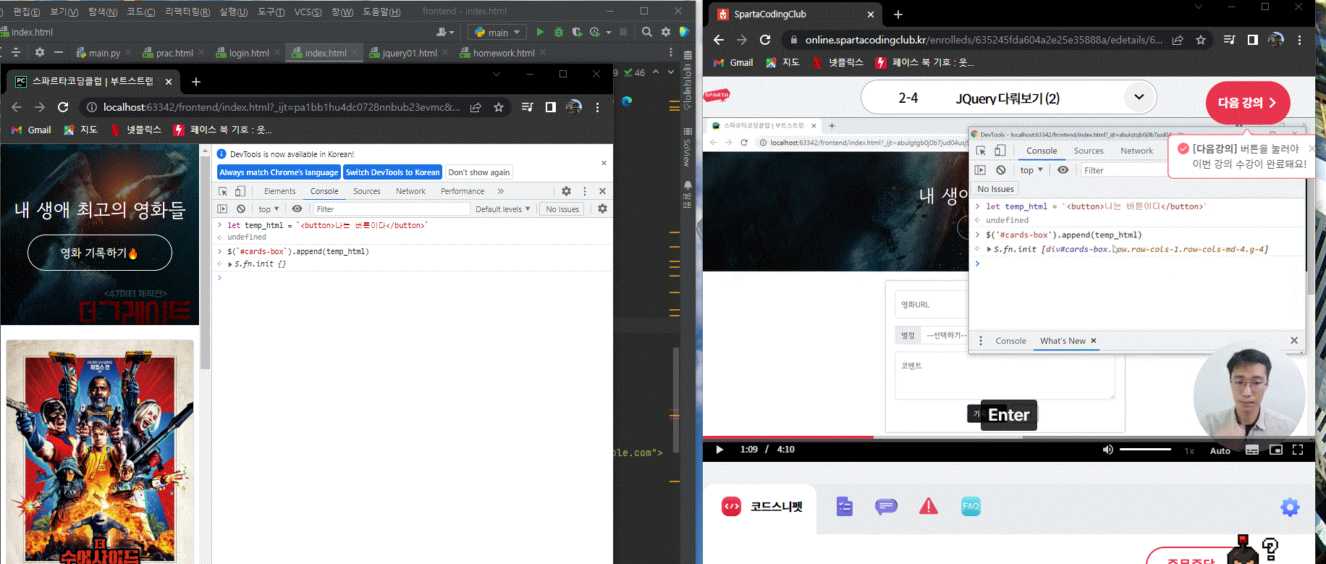Toggle picture-in-picture on the lecture video
Image resolution: width=1326 pixels, height=564 pixels.
click(x=1275, y=450)
